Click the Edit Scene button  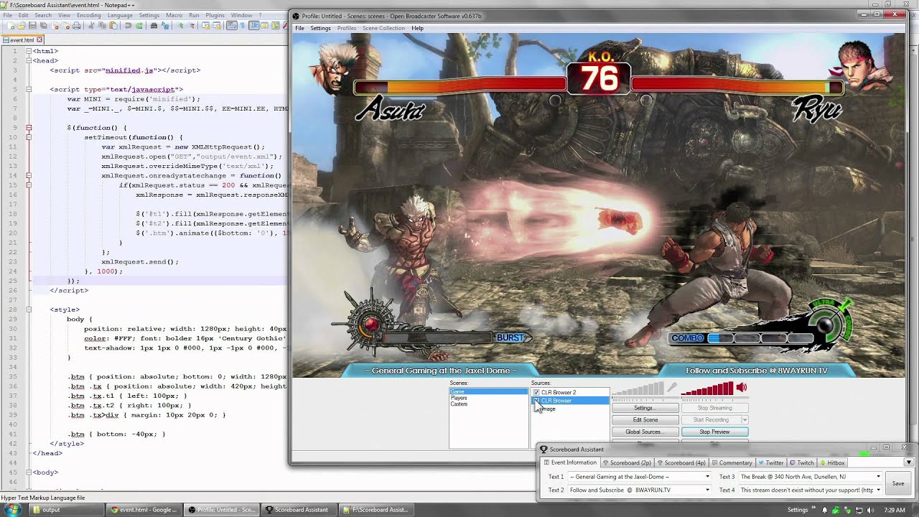tap(644, 420)
